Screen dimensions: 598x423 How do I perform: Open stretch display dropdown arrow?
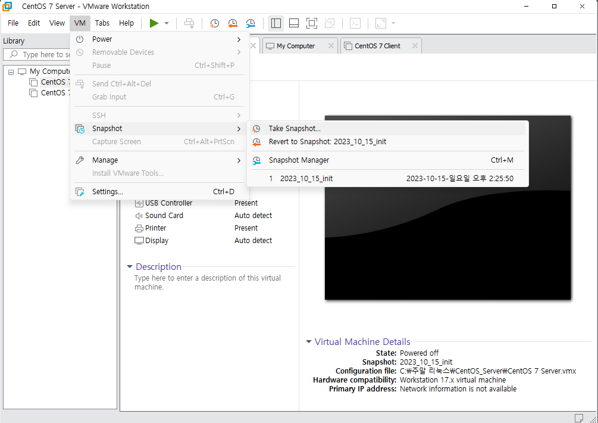click(393, 23)
